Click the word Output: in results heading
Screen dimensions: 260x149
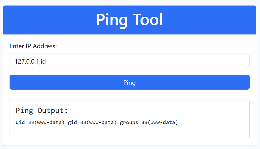[53, 111]
